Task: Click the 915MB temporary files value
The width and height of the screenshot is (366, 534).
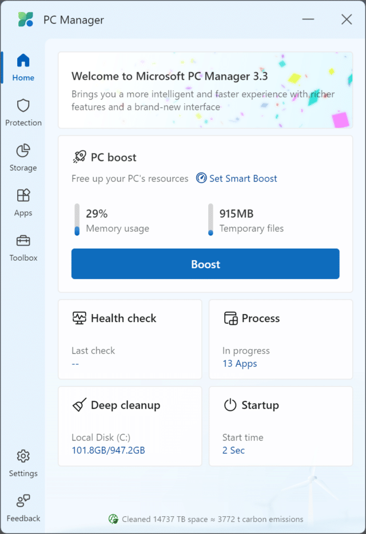Action: coord(237,214)
